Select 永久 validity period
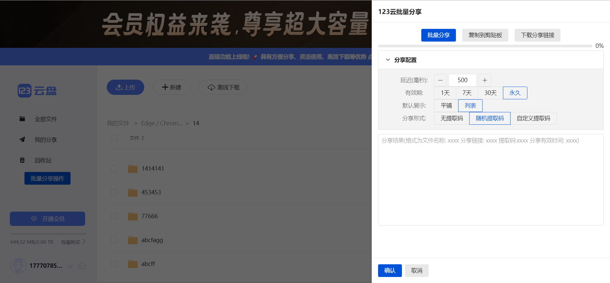Image resolution: width=610 pixels, height=283 pixels. pyautogui.click(x=515, y=93)
